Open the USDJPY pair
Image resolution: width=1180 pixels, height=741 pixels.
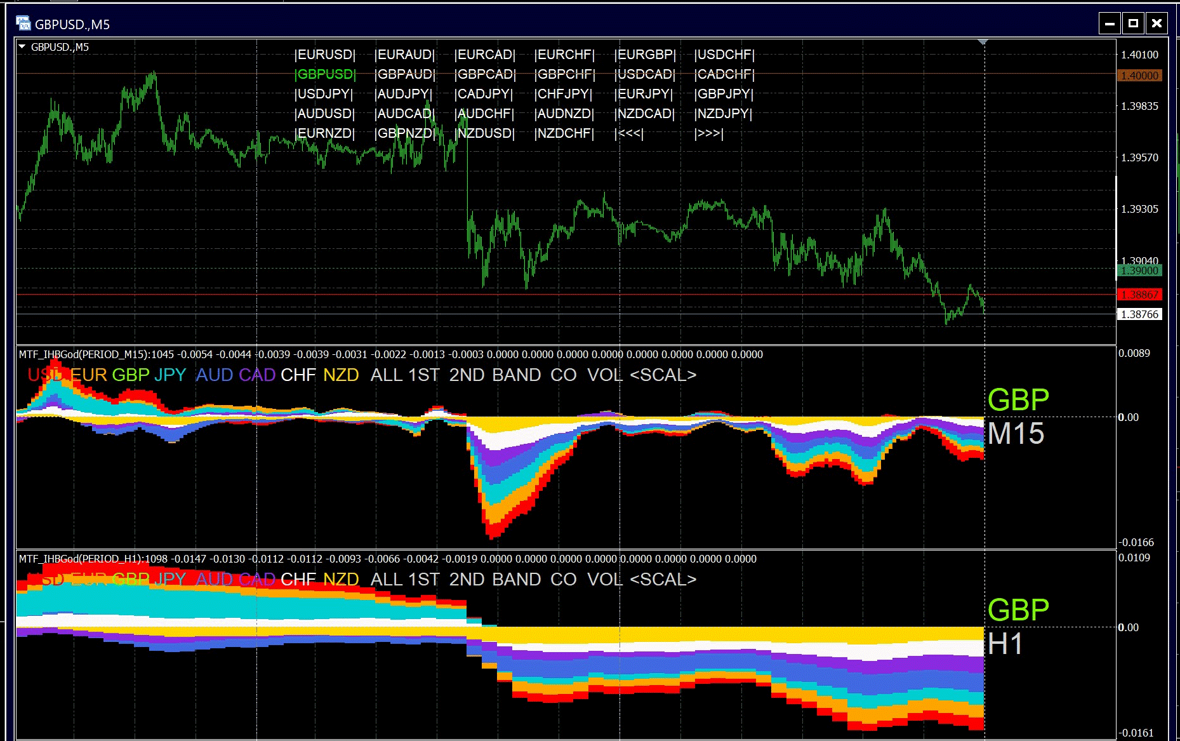pos(324,94)
